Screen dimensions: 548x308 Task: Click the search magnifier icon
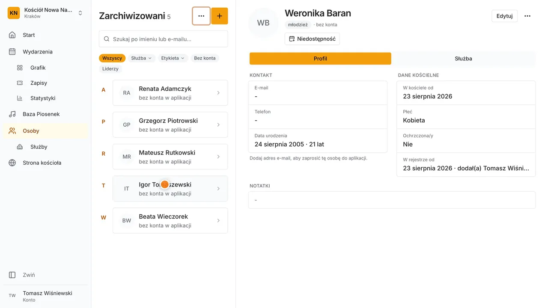coord(107,39)
